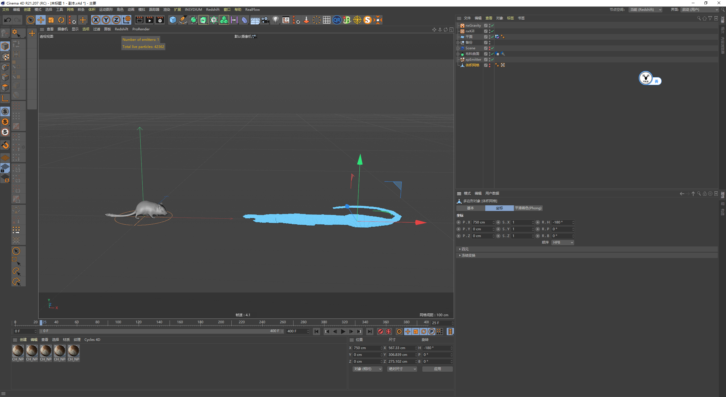Toggle the xpEmitter enable checkmark

[492, 60]
